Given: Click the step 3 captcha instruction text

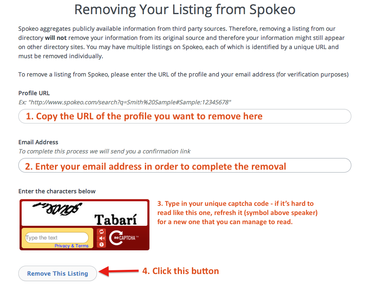Looking at the screenshot, I should [x=237, y=213].
